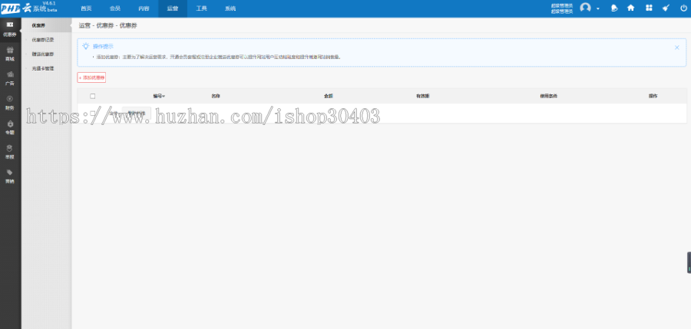
Task: Open the four-square grid icon in header
Action: click(649, 8)
